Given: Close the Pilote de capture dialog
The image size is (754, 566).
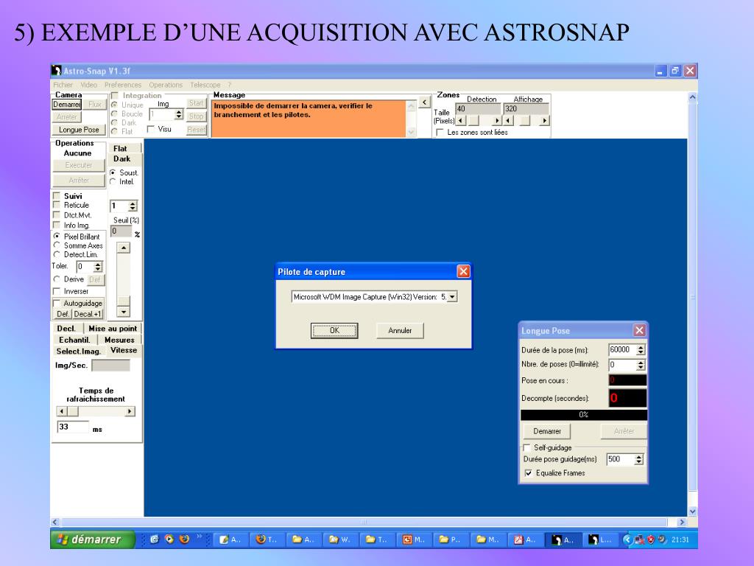Looking at the screenshot, I should [x=463, y=271].
